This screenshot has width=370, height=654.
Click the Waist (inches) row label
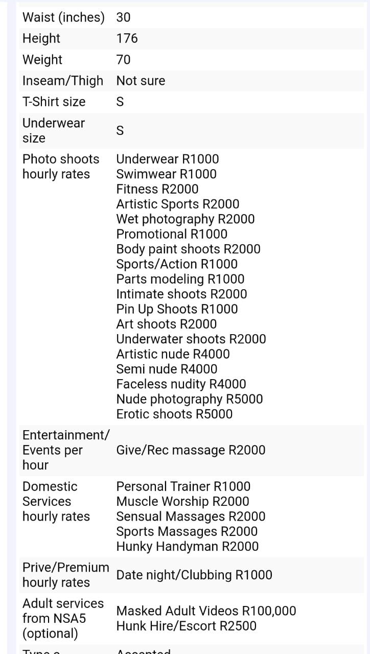point(63,17)
